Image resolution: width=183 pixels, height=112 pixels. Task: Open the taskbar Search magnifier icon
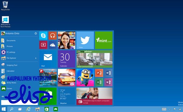pos(11,109)
